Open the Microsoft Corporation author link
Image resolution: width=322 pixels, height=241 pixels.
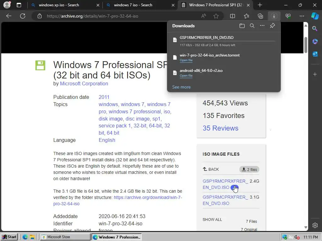[84, 83]
